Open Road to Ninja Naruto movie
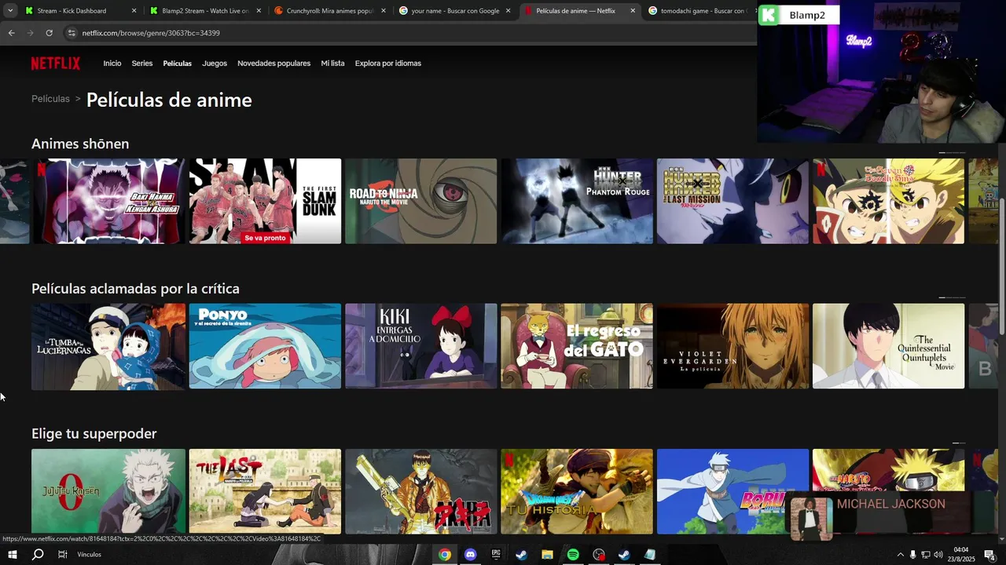This screenshot has width=1006, height=565. tap(421, 201)
